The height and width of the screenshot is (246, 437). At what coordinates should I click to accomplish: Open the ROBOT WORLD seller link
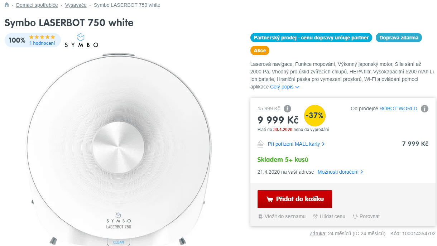(398, 108)
